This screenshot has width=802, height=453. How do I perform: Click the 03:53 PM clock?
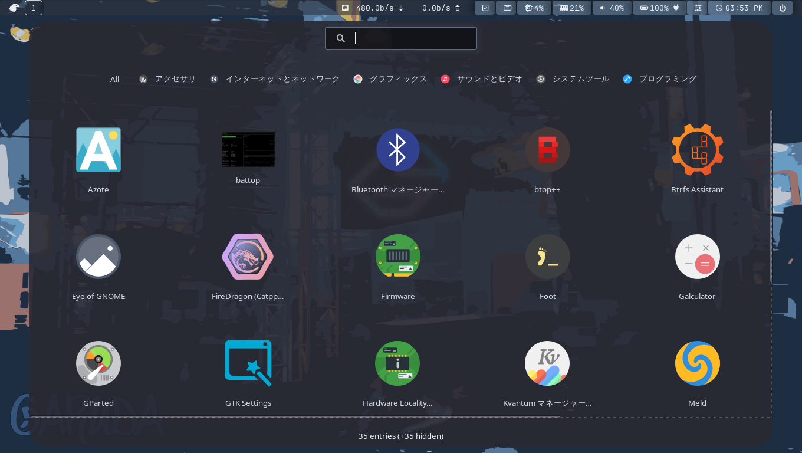pos(739,8)
